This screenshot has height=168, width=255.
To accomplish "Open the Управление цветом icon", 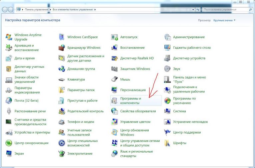I will [114, 122].
